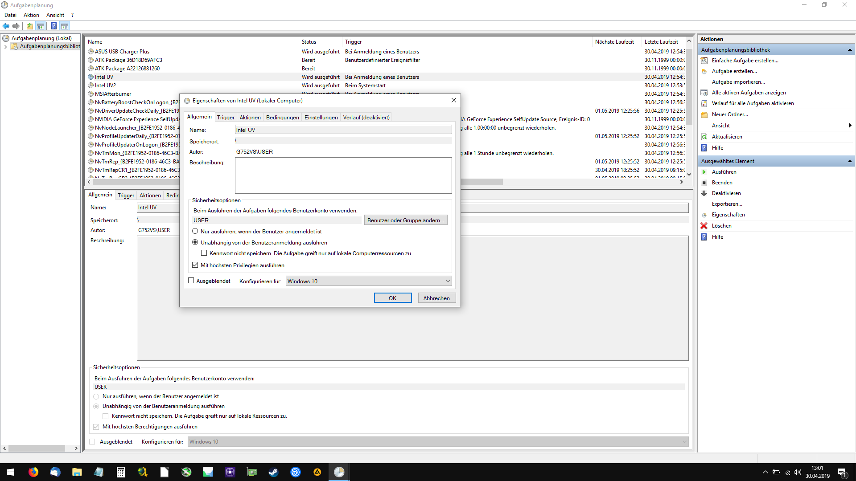
Task: Click the Deaktivieren down-arrow icon
Action: pyautogui.click(x=704, y=193)
